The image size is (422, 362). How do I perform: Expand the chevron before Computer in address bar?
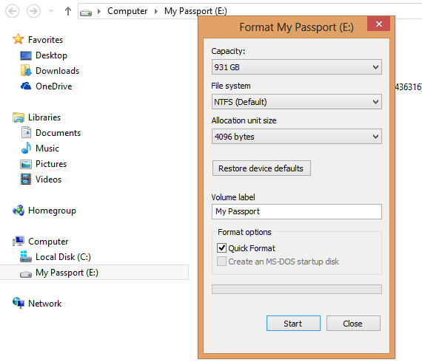[99, 11]
